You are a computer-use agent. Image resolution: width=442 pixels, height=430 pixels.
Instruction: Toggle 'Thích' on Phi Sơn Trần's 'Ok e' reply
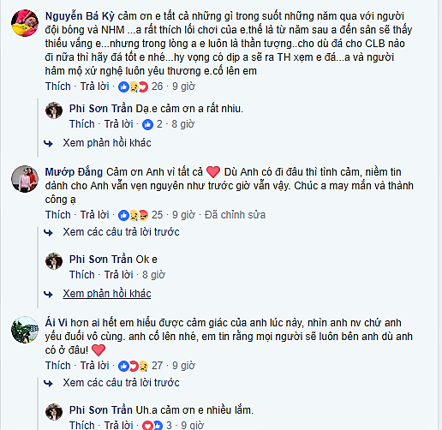click(x=82, y=275)
